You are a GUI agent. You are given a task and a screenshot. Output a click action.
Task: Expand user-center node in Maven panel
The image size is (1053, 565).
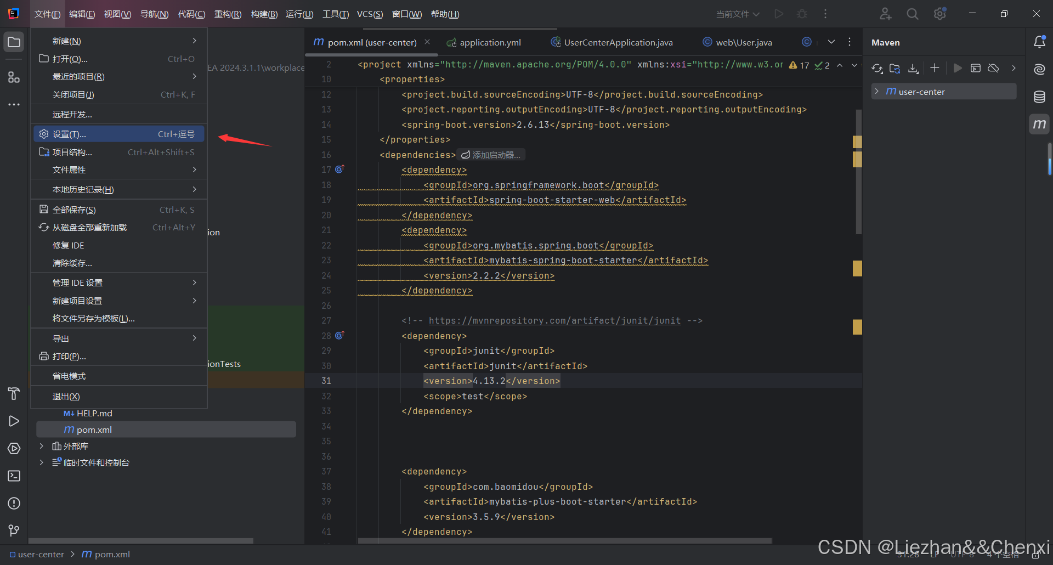(877, 92)
